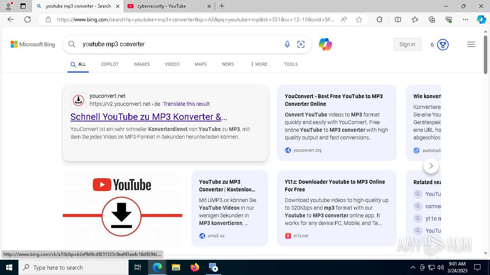Click the YouTube download thumbnail image
The height and width of the screenshot is (275, 490).
click(x=122, y=208)
